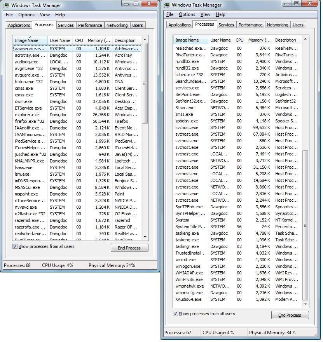The image size is (323, 342).
Task: Select winlogon.exe process row
Action: coord(238,266)
